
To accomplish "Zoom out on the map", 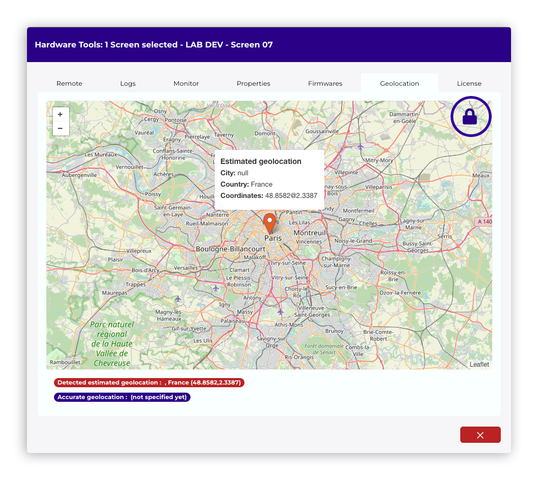I will click(60, 128).
